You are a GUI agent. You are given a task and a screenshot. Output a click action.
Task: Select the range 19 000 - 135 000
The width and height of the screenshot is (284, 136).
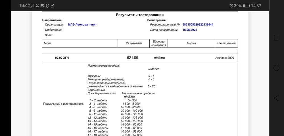coord(132,118)
